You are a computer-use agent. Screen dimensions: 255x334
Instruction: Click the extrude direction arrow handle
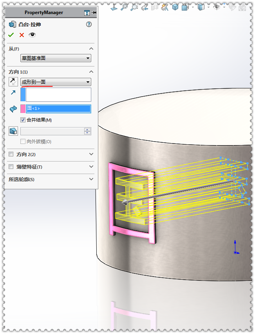pyautogui.click(x=125, y=202)
